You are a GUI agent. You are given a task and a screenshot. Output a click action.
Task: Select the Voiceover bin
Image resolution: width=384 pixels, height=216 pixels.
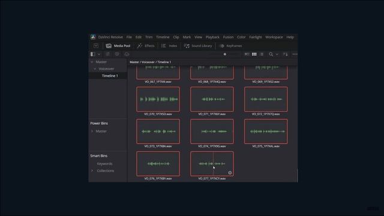(106, 69)
